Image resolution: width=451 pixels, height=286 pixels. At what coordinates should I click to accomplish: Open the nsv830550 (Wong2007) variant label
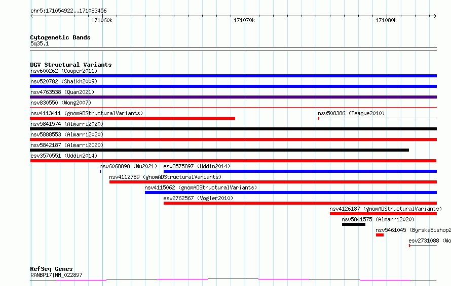(x=61, y=103)
